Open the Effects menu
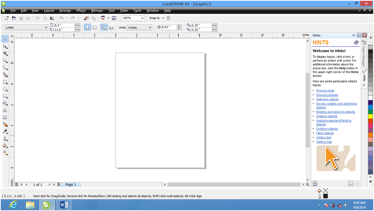 point(81,11)
